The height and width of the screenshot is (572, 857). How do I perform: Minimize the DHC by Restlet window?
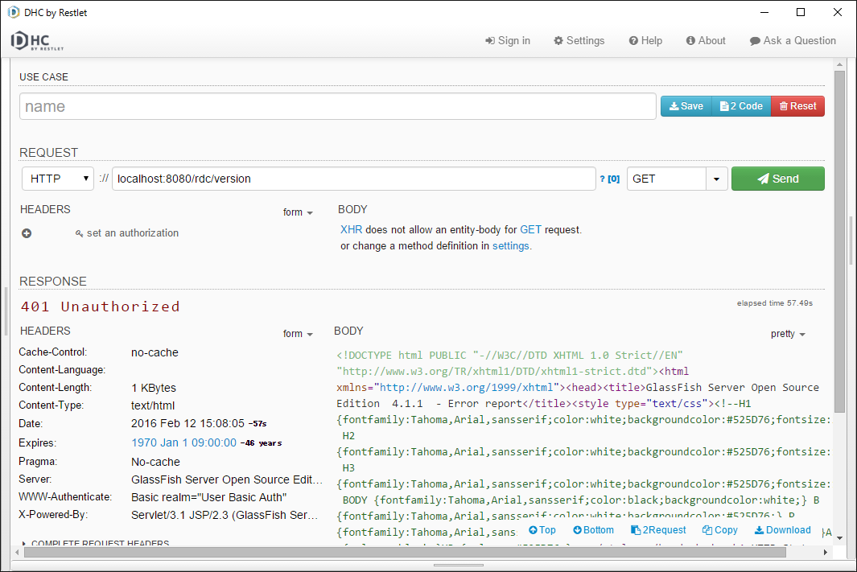[x=764, y=13]
